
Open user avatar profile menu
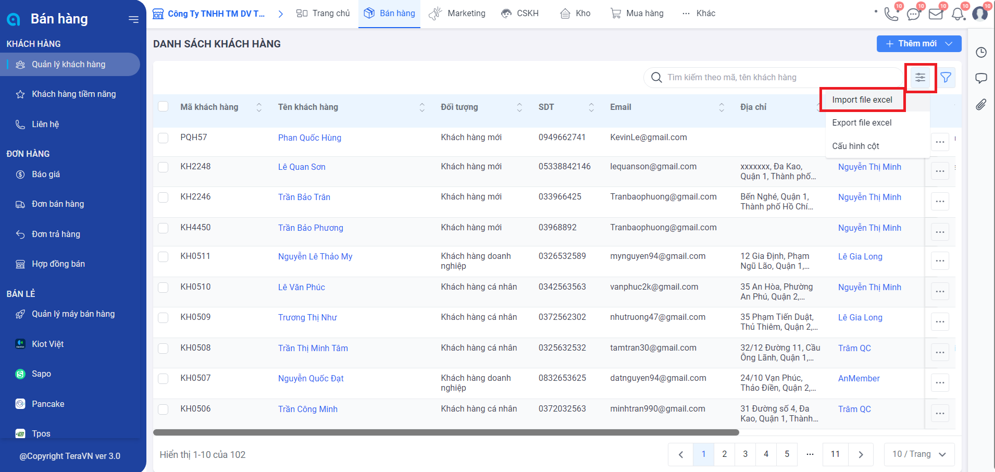pos(980,13)
